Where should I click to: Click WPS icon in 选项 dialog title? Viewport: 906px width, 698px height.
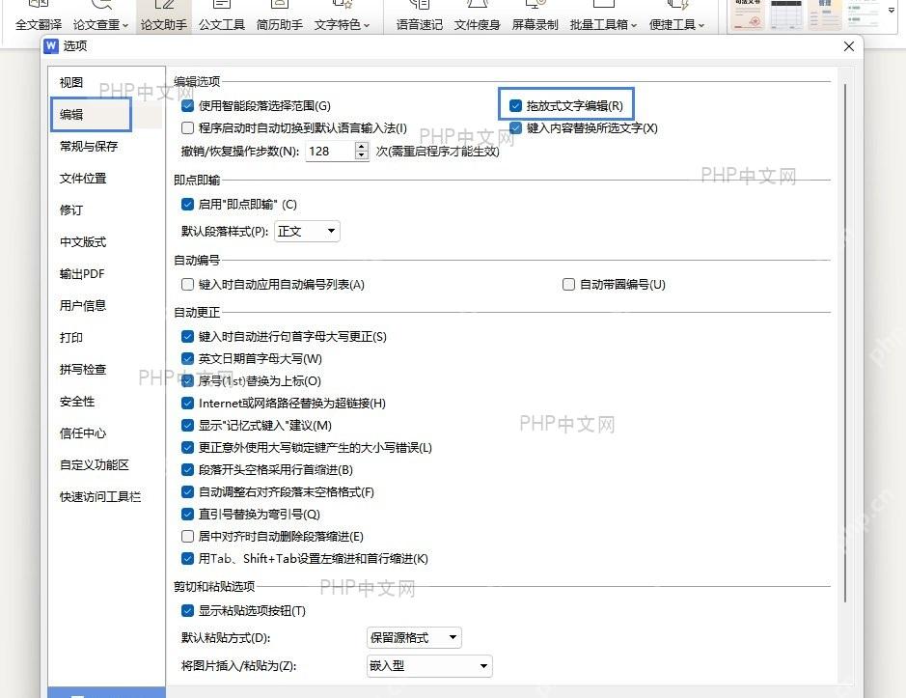[51, 45]
